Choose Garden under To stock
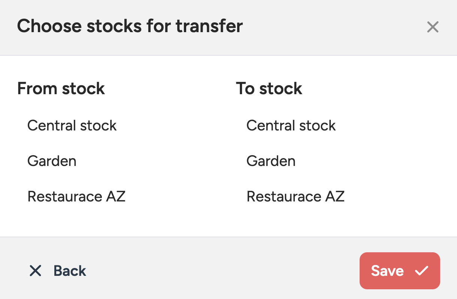 (x=271, y=161)
